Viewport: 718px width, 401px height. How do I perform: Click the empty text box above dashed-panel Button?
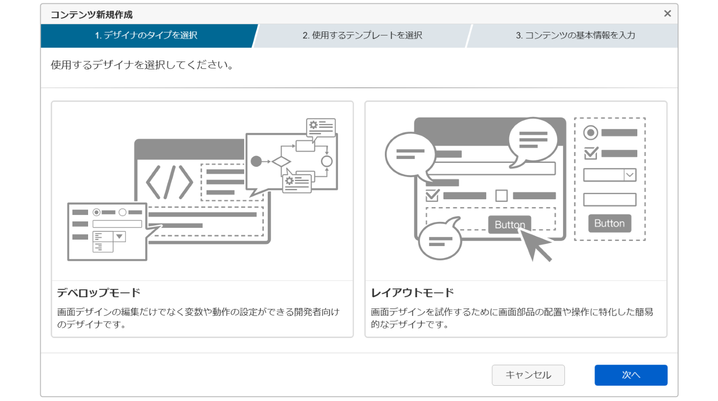click(x=609, y=199)
